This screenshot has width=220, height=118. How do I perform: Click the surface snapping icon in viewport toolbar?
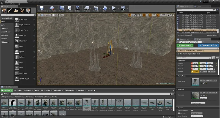click(x=141, y=15)
